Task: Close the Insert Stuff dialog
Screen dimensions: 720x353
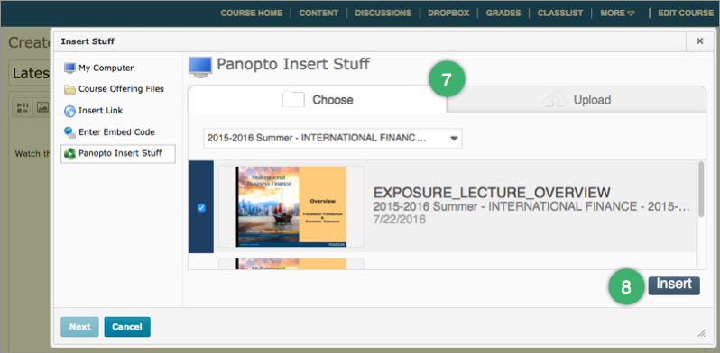Action: (700, 41)
